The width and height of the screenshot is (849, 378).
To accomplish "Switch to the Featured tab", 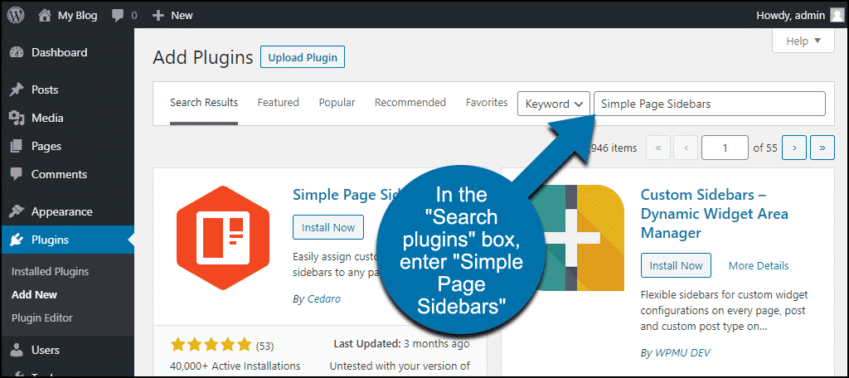I will click(x=278, y=103).
